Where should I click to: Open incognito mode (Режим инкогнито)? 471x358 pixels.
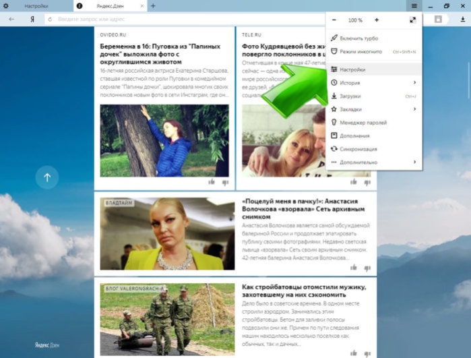374,52
